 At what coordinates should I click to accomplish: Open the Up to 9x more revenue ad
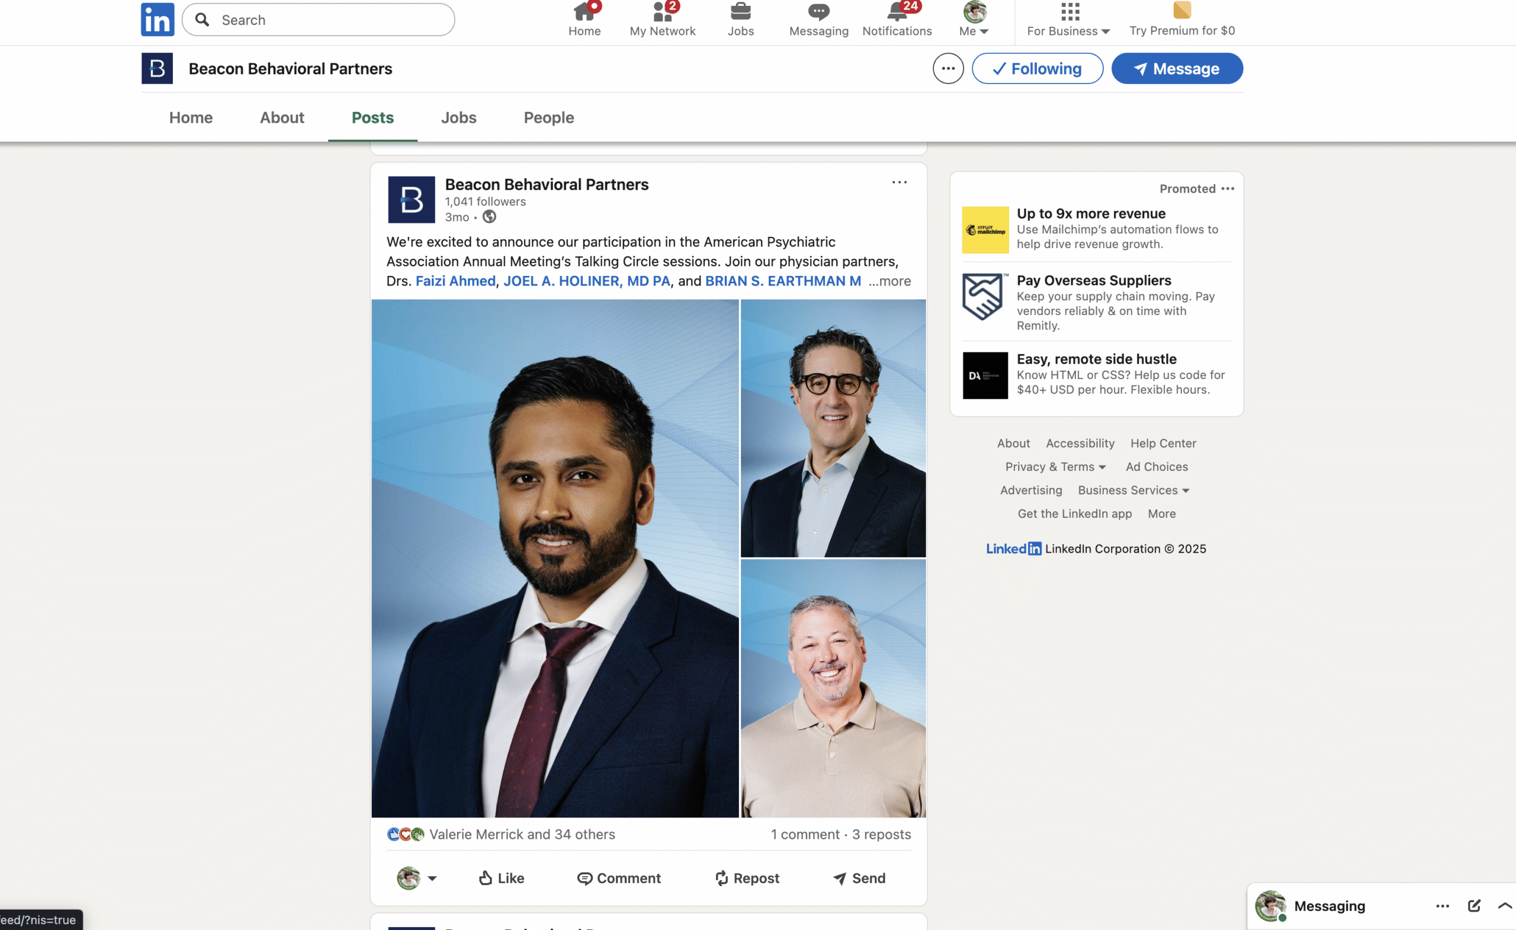tap(1091, 213)
